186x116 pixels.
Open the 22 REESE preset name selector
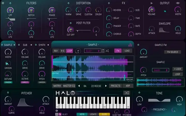[96, 86]
